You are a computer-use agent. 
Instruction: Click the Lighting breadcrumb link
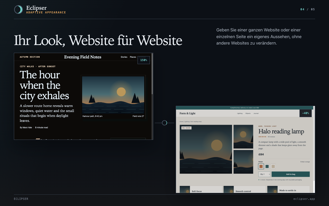point(187,122)
